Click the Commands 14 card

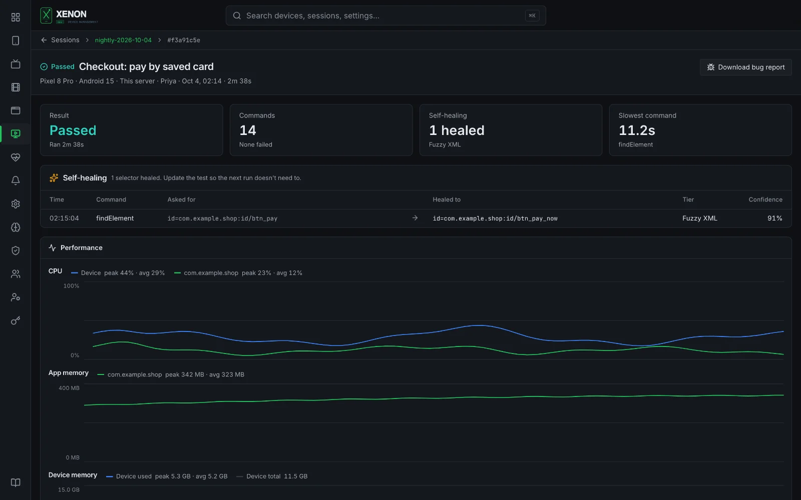click(321, 130)
